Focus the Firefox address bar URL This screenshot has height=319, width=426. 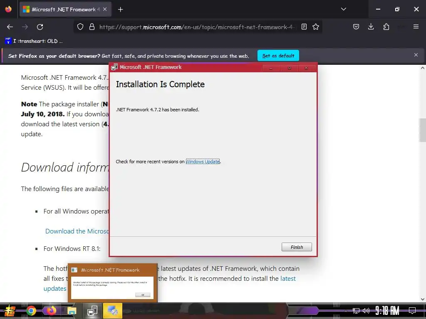pos(197,27)
